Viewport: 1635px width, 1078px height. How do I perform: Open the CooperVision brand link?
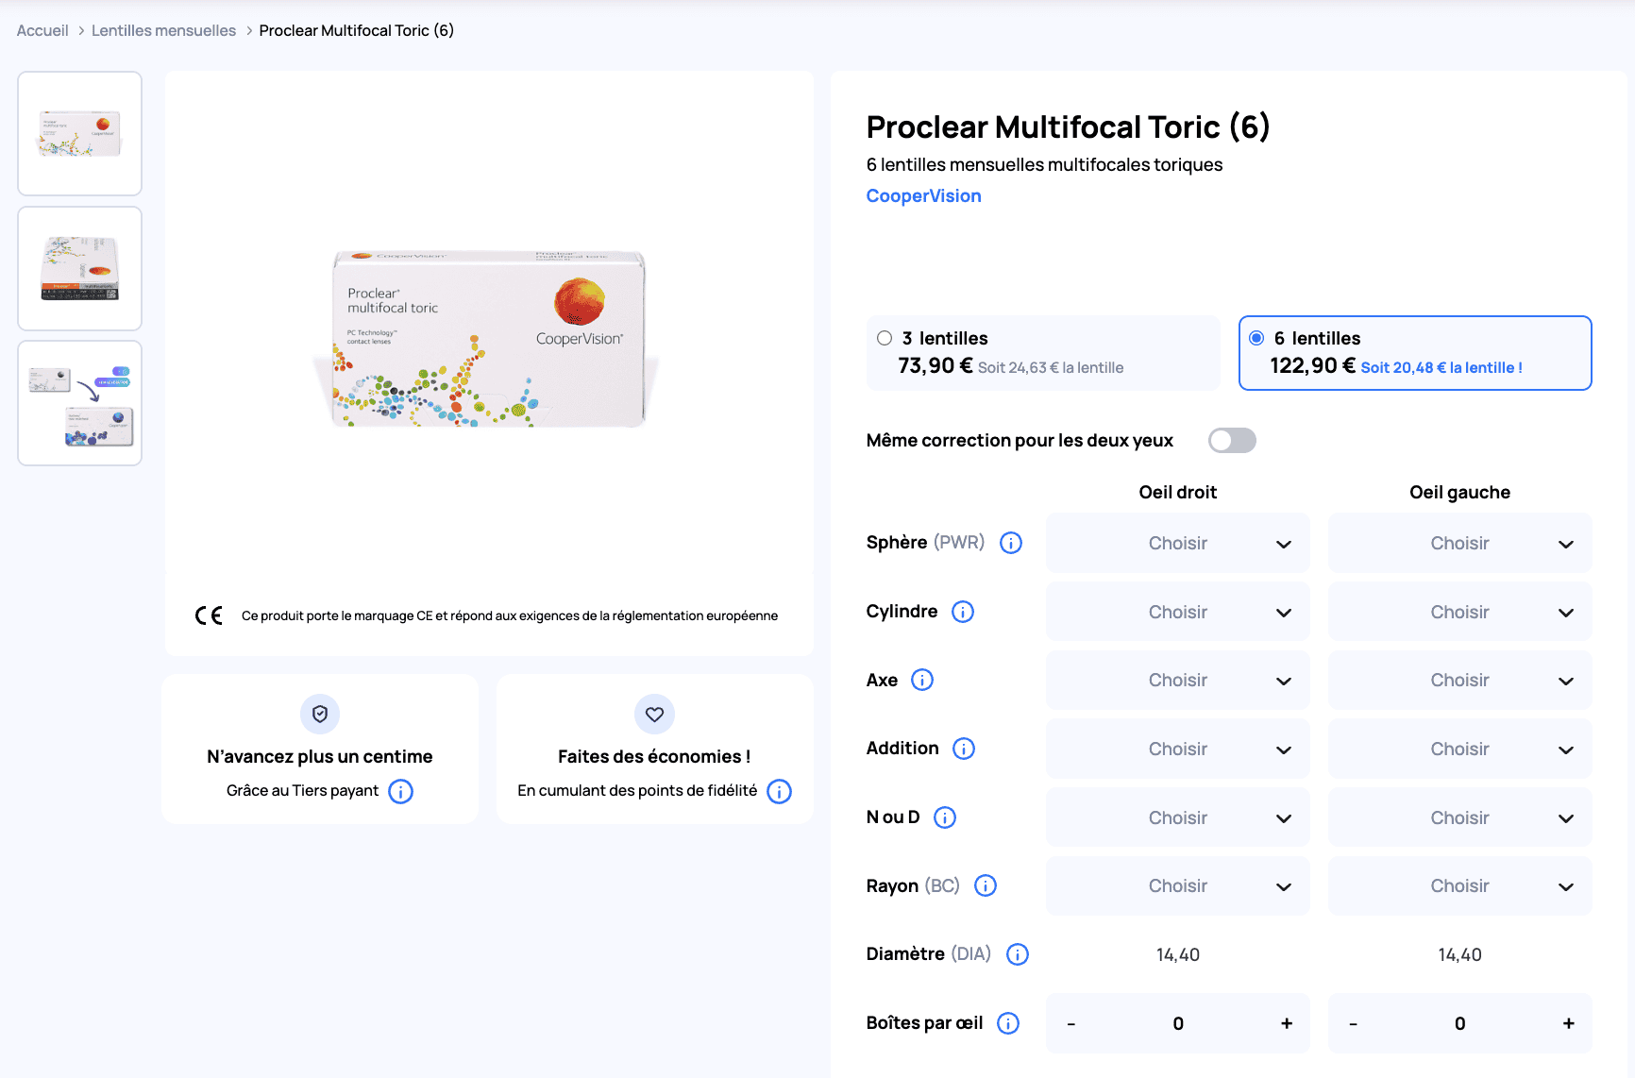[923, 195]
